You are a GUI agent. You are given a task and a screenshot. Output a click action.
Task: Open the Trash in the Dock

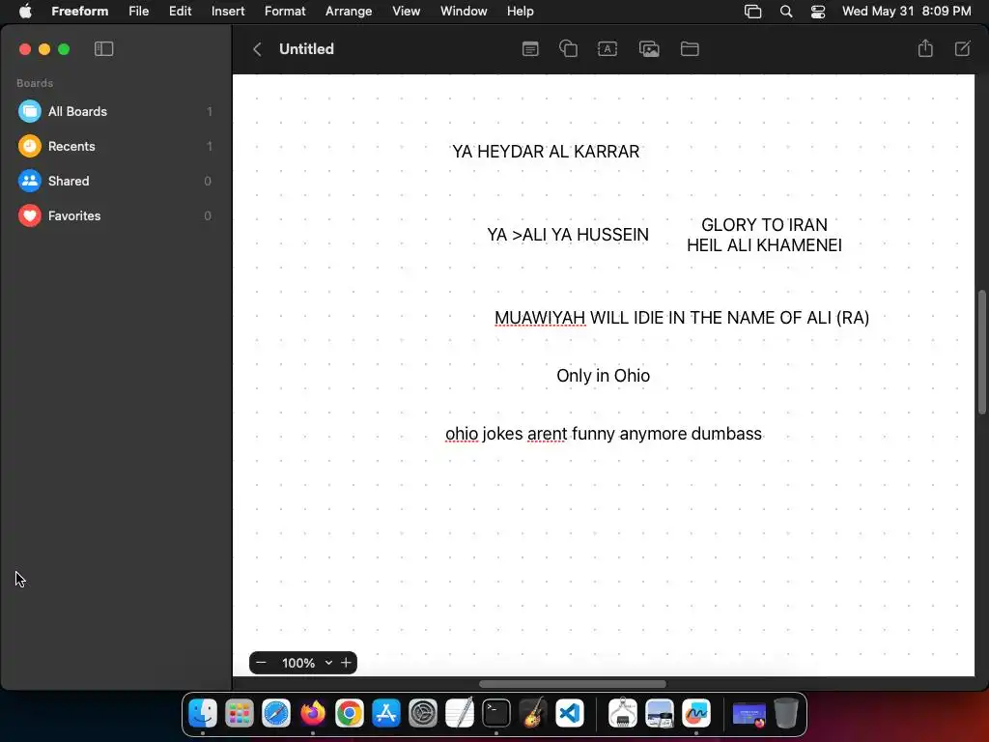(x=786, y=714)
